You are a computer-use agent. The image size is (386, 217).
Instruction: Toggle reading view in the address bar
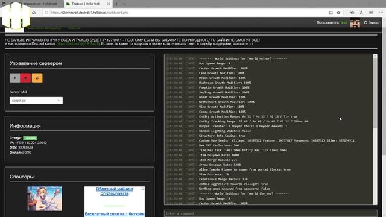[331, 13]
